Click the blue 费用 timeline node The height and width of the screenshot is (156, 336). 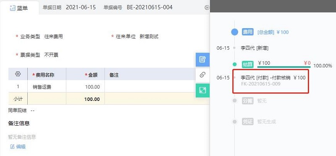coord(235,32)
